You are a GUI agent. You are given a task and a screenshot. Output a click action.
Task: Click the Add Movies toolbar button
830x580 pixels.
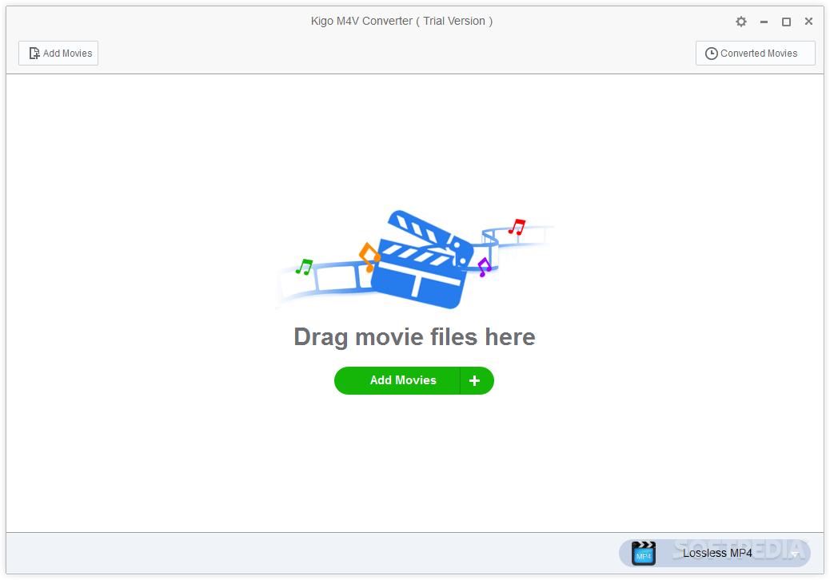point(58,54)
